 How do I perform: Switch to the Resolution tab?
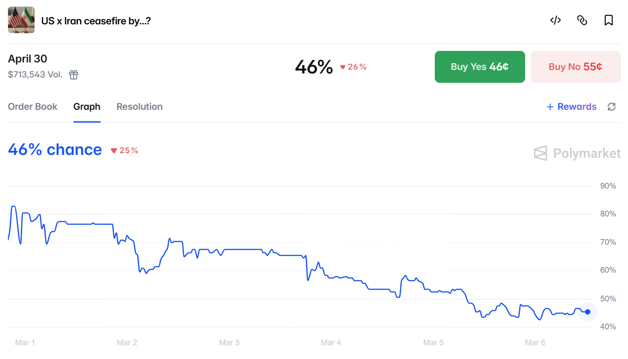139,107
